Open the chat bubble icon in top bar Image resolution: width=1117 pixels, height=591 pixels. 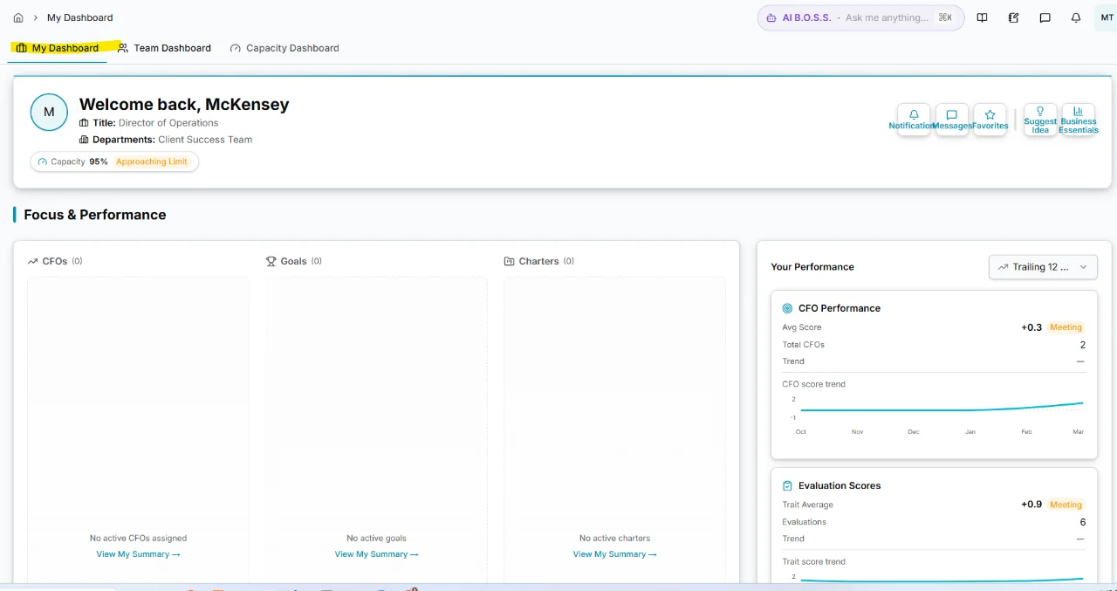(1045, 17)
